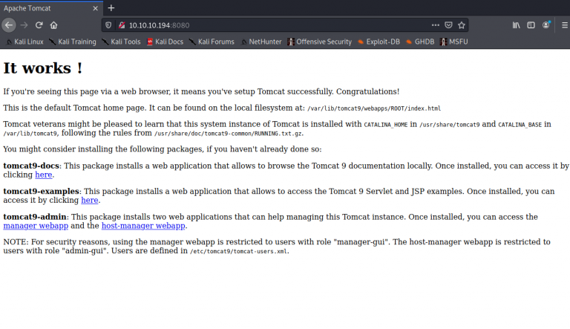Click the CATALINA_HOME text
The width and height of the screenshot is (570, 329).
click(386, 125)
